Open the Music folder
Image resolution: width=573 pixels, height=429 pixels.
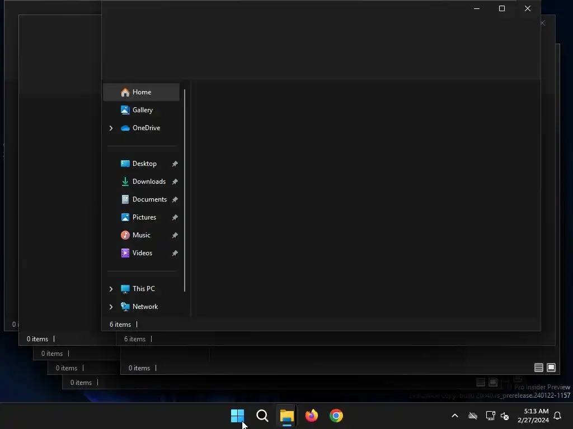(x=141, y=235)
